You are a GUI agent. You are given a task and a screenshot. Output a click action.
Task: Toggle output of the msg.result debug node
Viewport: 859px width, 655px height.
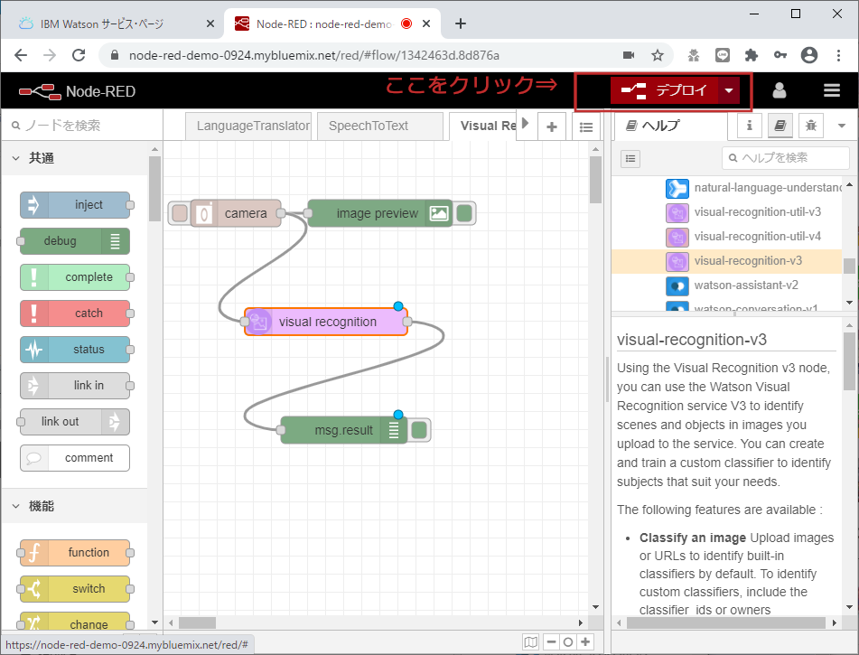[418, 430]
